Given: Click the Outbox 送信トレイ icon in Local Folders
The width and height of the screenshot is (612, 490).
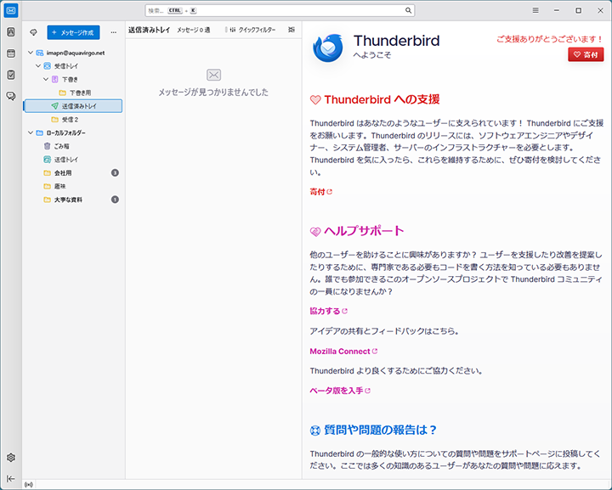Looking at the screenshot, I should [48, 160].
